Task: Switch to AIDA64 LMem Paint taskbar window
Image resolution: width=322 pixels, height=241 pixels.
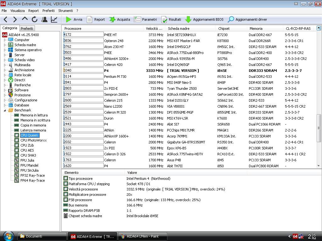Action: click(x=142, y=236)
